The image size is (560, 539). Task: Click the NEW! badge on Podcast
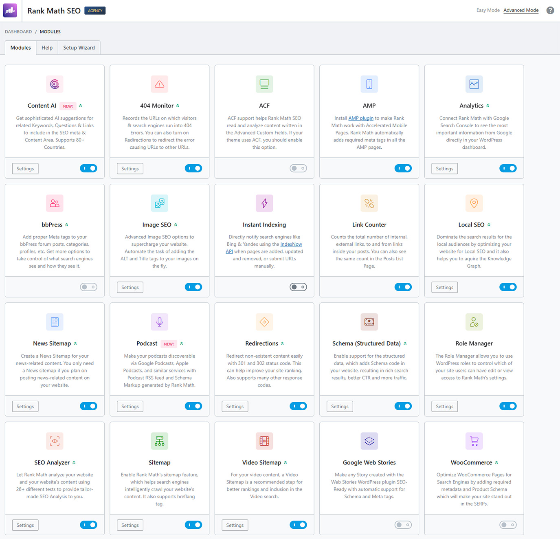point(169,344)
